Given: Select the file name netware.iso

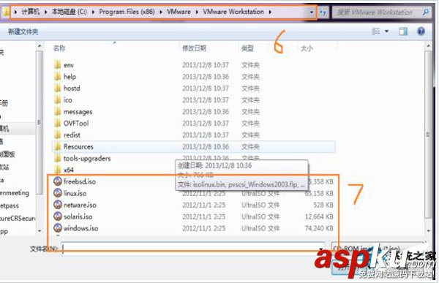Looking at the screenshot, I should pos(80,205).
